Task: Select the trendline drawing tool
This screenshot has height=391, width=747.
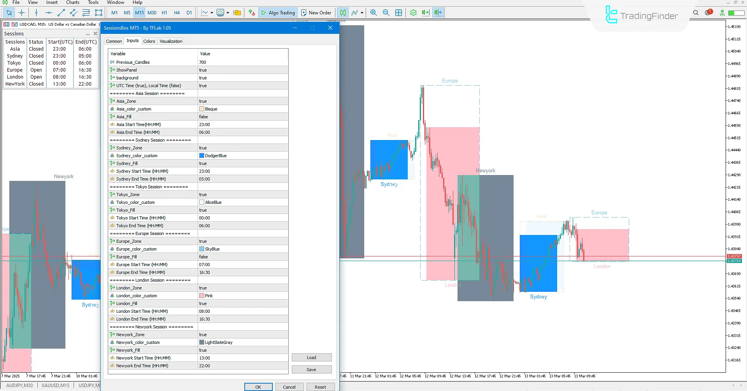Action: point(61,12)
